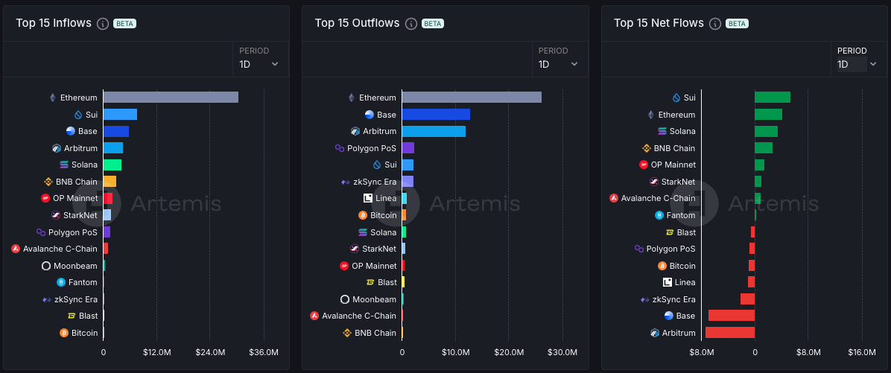The height and width of the screenshot is (373, 891).
Task: Click Ethereum logo in Inflows chart
Action: (x=52, y=98)
